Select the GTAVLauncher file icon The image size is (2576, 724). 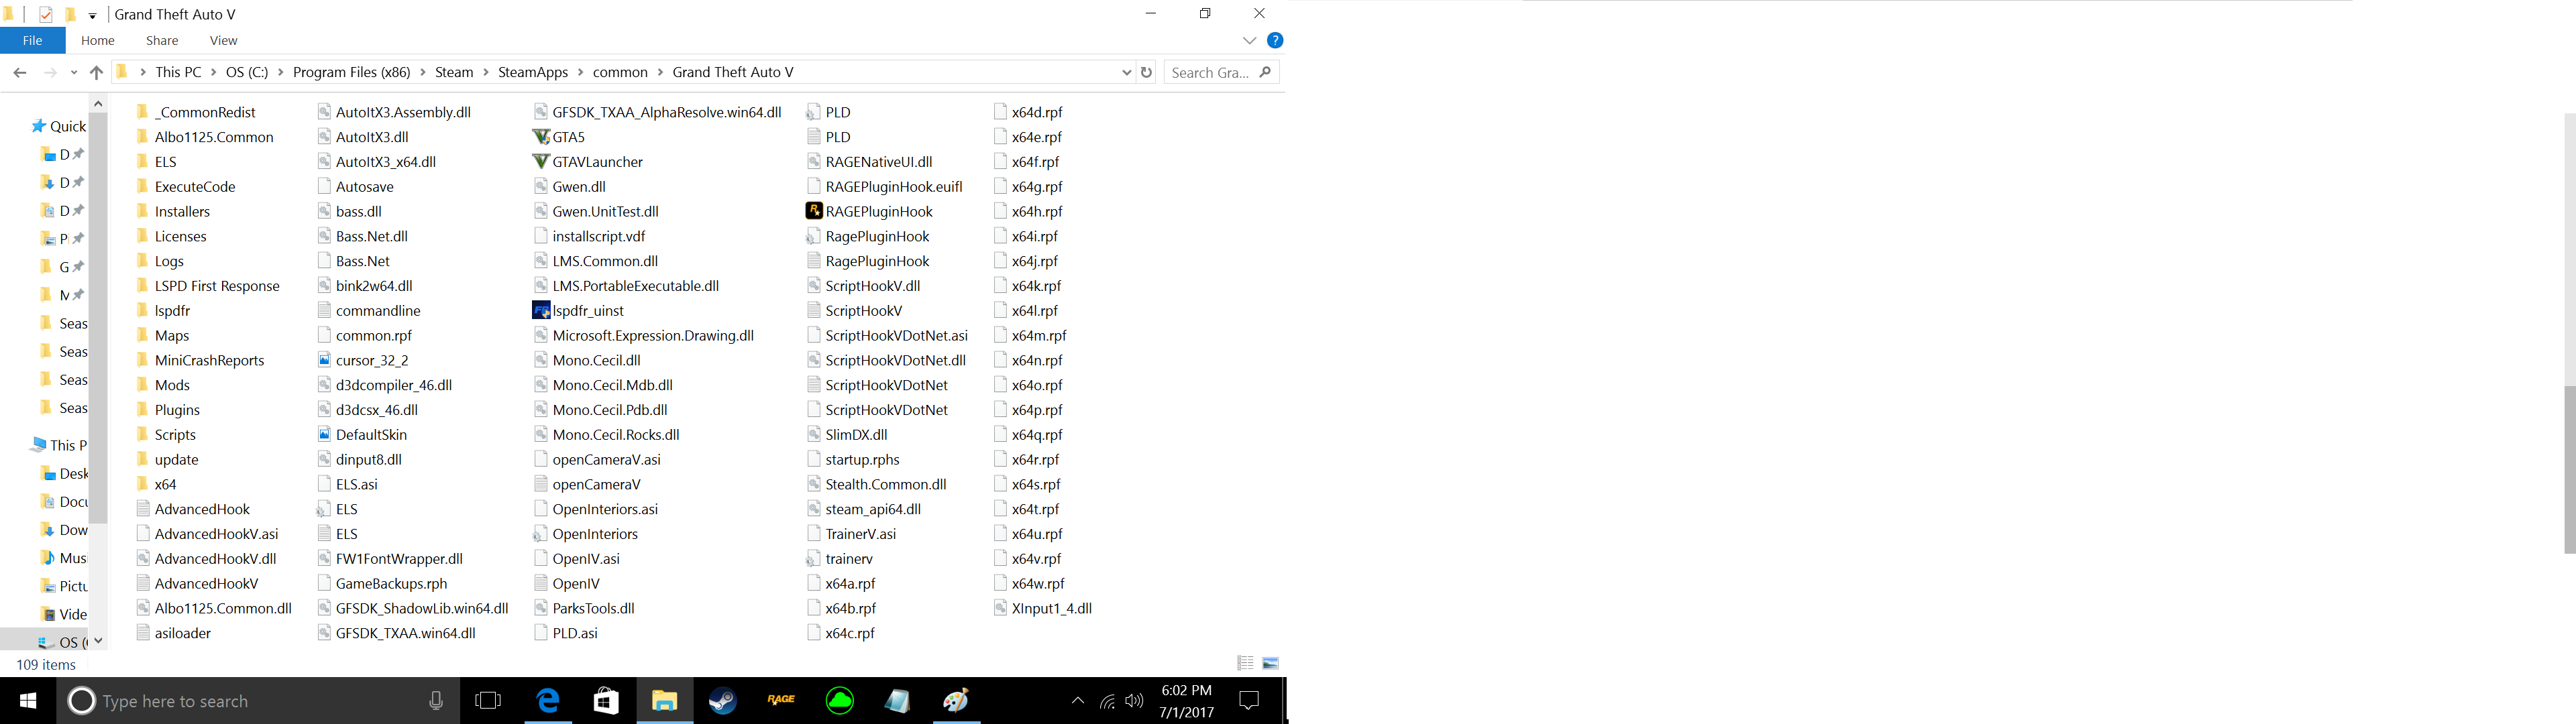pos(541,162)
